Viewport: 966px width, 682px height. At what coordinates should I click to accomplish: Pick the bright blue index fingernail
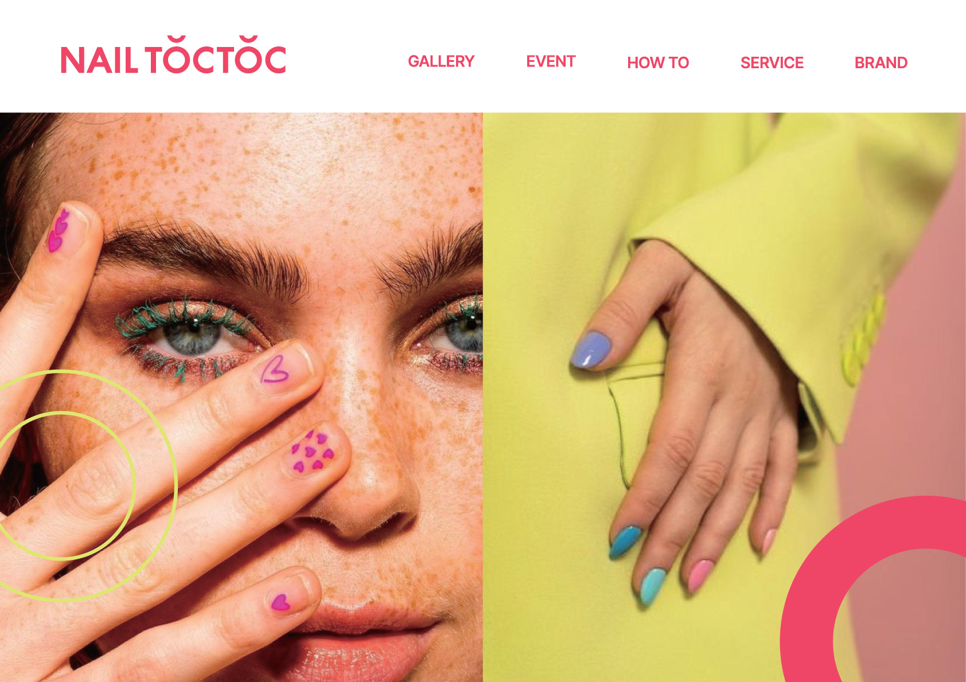point(625,542)
